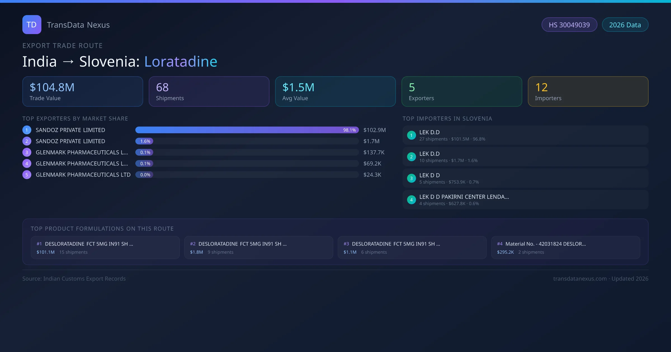Click green rank 2 importer badge
The image size is (671, 352).
(411, 157)
